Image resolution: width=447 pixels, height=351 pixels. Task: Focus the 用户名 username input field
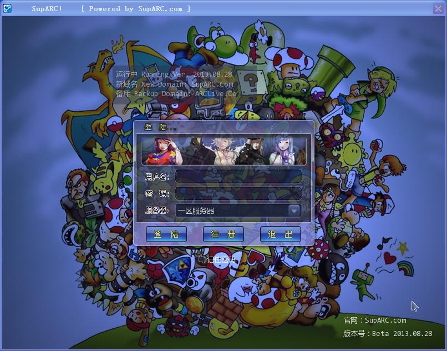tap(238, 176)
